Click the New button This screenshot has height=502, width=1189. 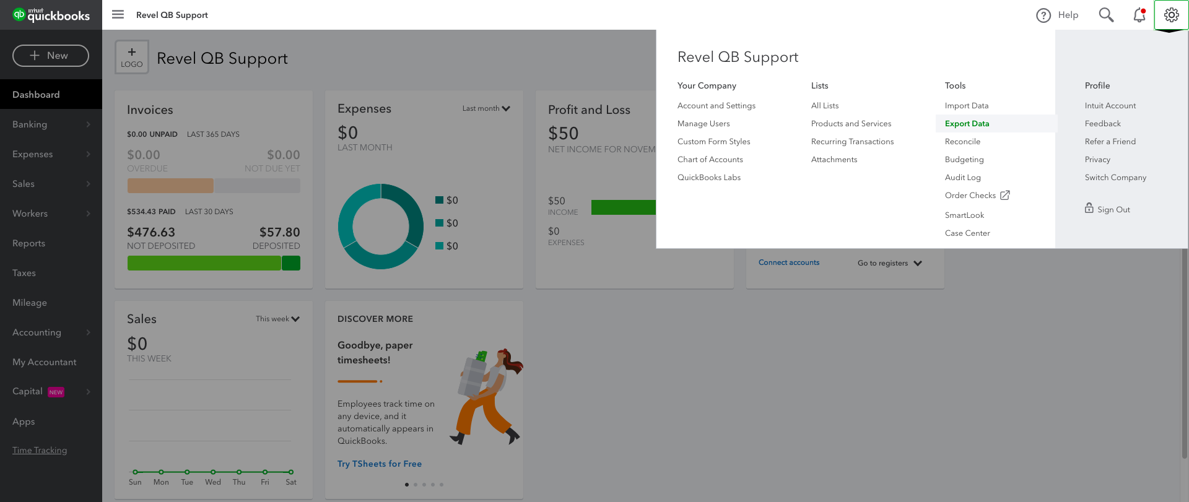point(51,56)
